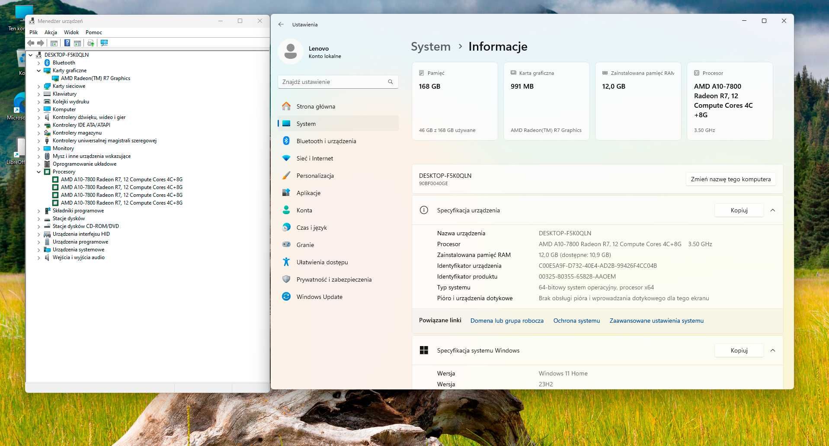
Task: Select Urządzenia interfejsu HID tree item
Action: (x=81, y=234)
